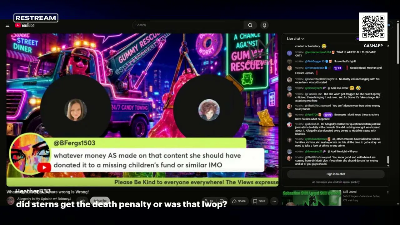
Task: Select the @leizimmerman6184 username in chat
Action: (318, 52)
